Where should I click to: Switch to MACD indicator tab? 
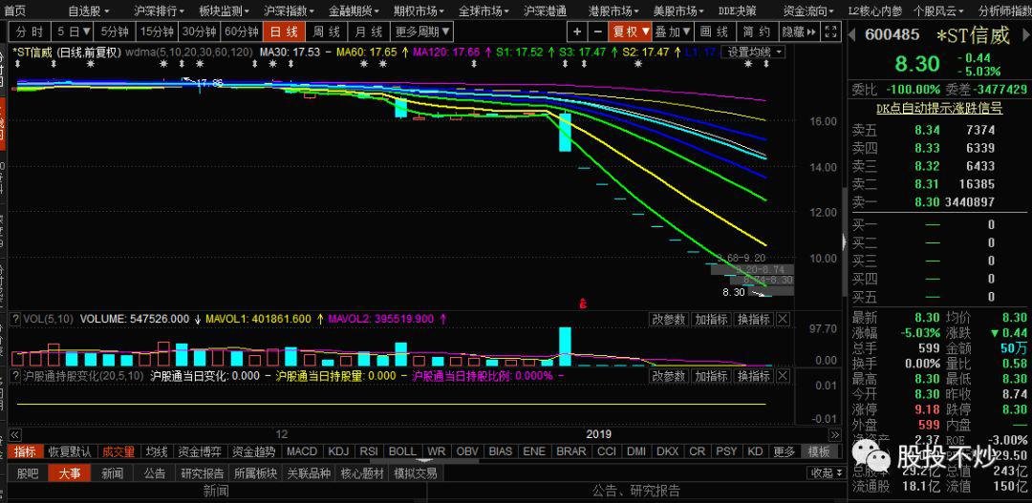click(302, 451)
